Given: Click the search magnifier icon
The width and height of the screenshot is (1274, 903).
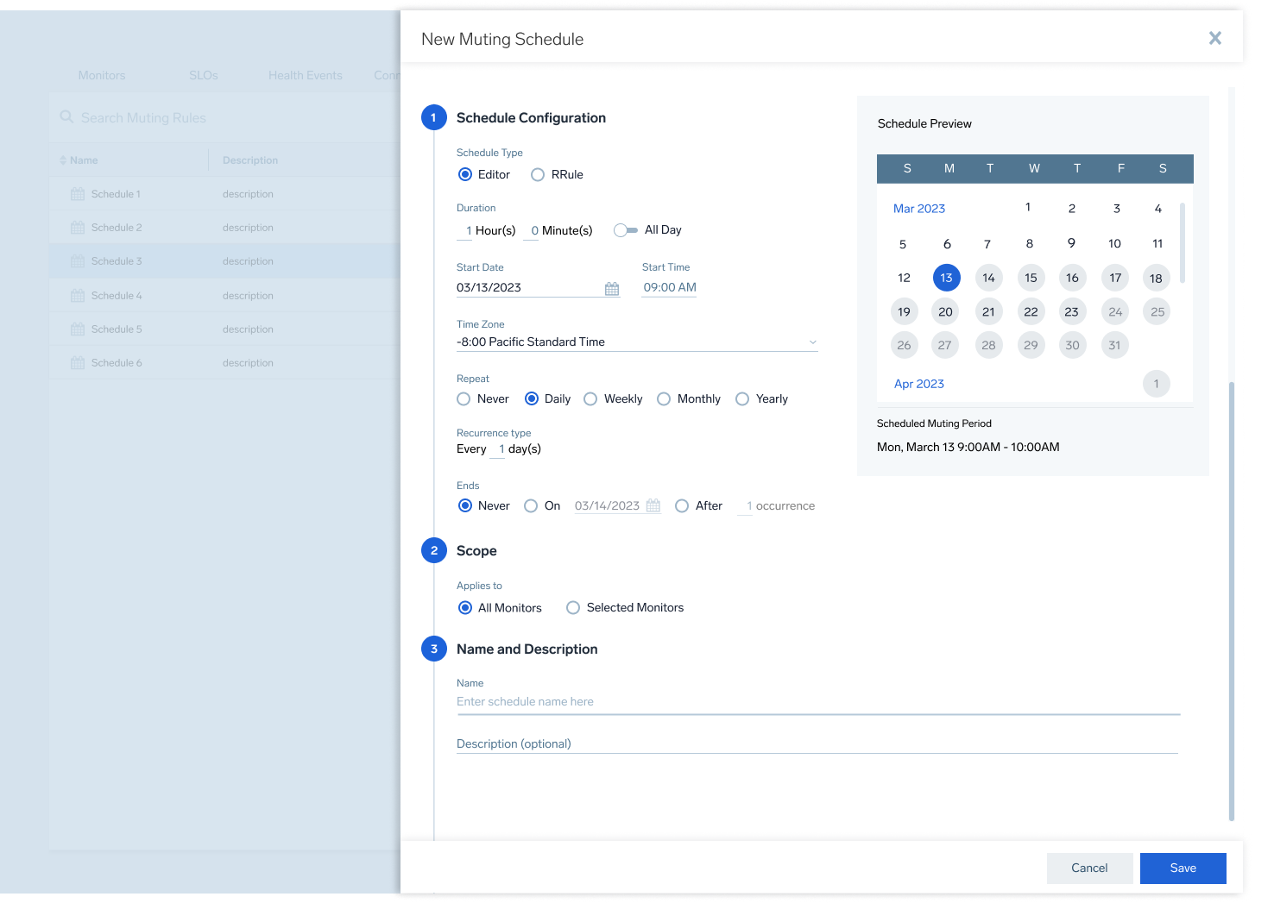Looking at the screenshot, I should (66, 116).
